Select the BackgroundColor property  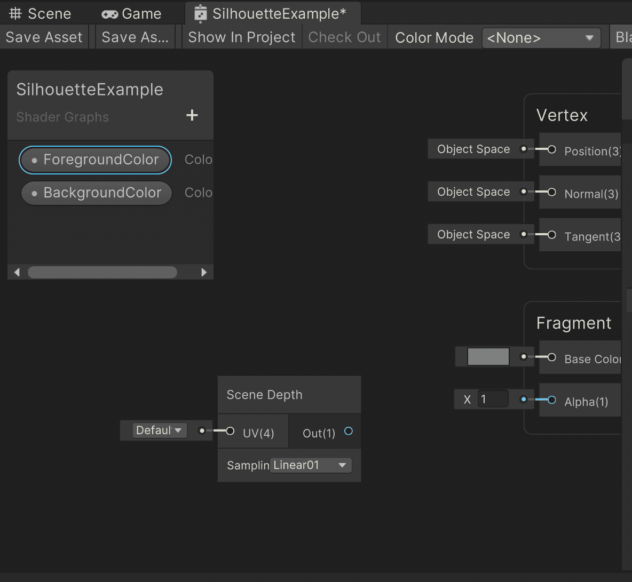click(96, 193)
